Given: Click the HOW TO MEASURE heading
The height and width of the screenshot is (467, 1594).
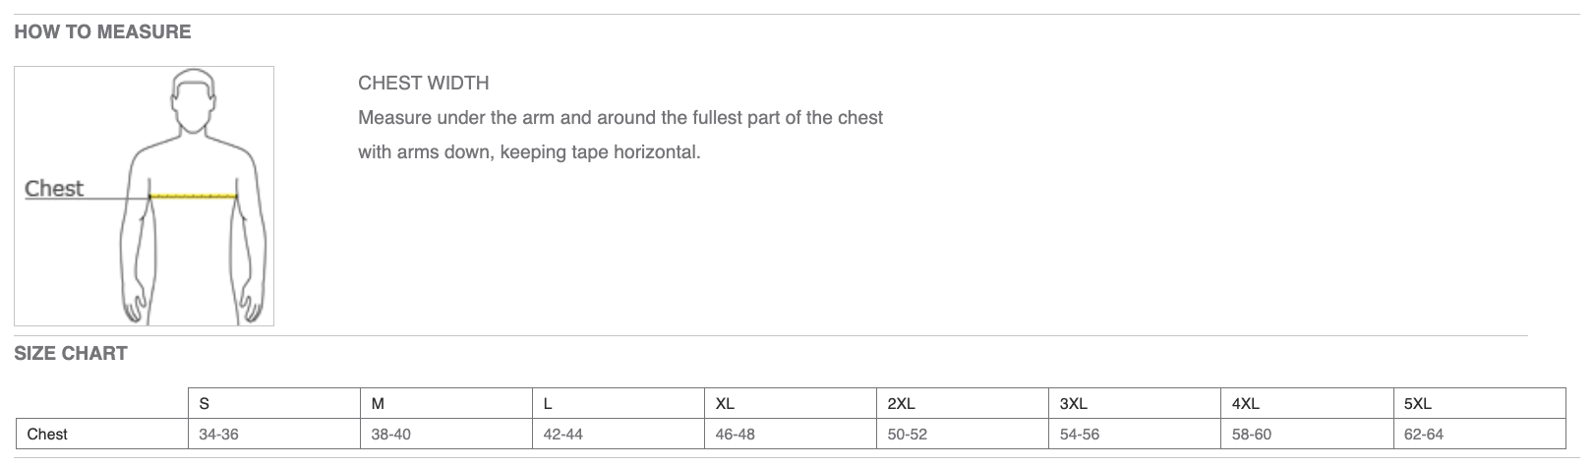Looking at the screenshot, I should point(102,31).
